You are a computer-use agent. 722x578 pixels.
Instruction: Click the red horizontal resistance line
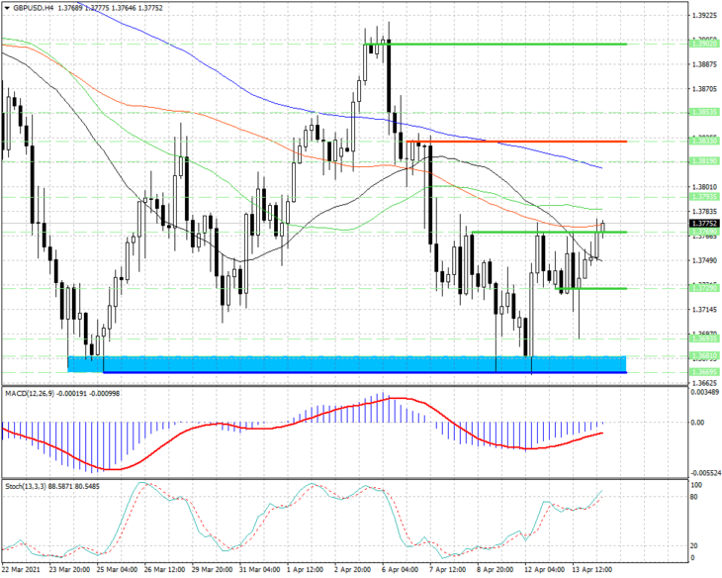click(x=515, y=142)
